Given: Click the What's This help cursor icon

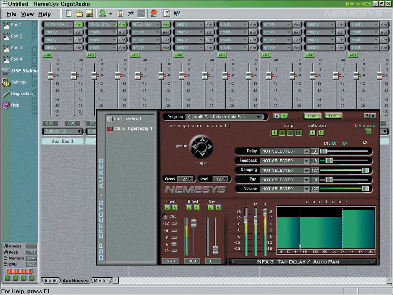Looking at the screenshot, I should pos(177,14).
